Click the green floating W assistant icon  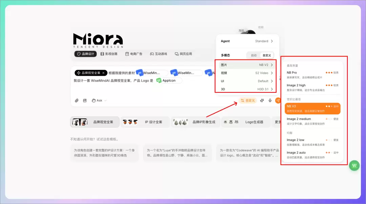coord(354,165)
